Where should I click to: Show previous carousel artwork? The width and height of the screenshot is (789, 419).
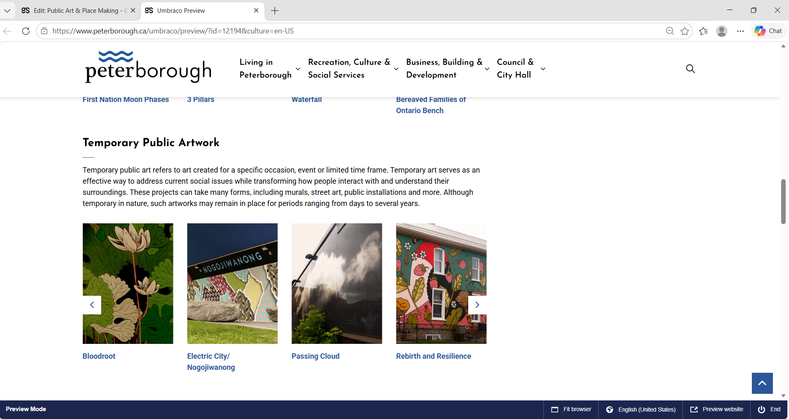[92, 305]
